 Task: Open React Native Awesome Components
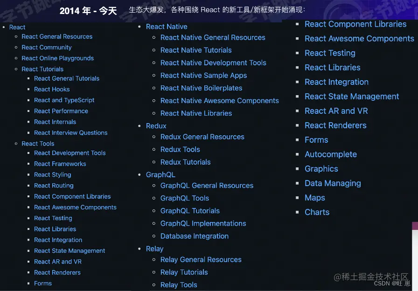pyautogui.click(x=220, y=101)
